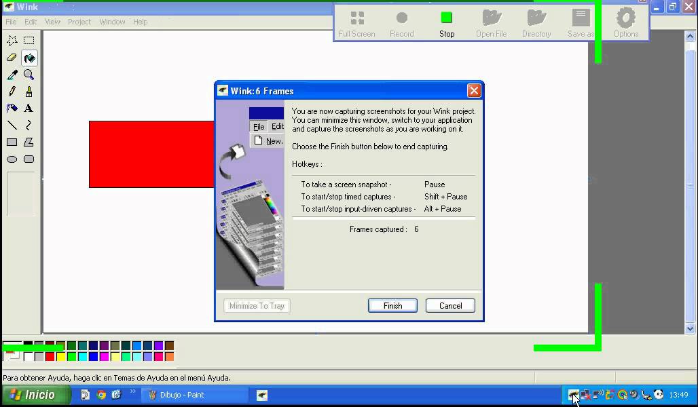This screenshot has width=698, height=407.
Task: Stop the recording with the Stop icon
Action: click(447, 24)
